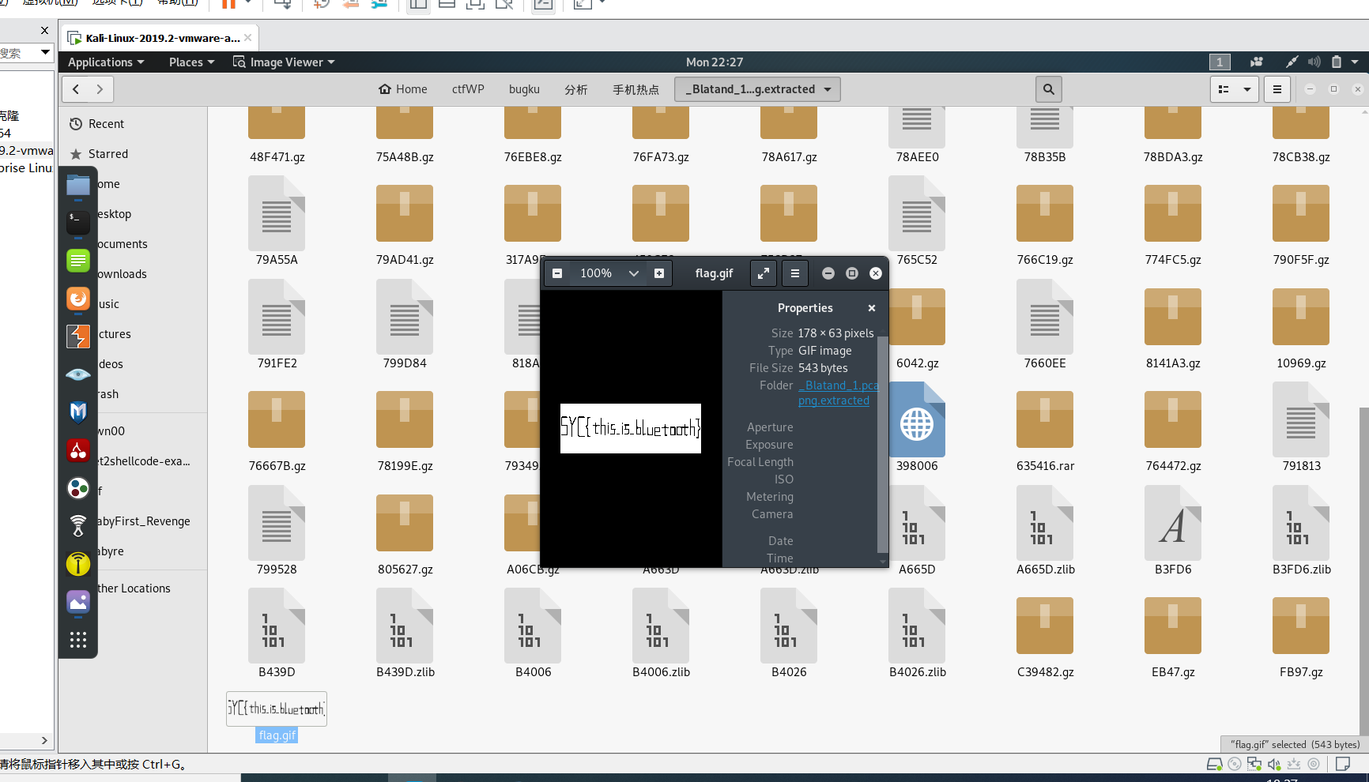Select the FB97.gz archive
Screen dimensions: 1369x782
point(1301,626)
